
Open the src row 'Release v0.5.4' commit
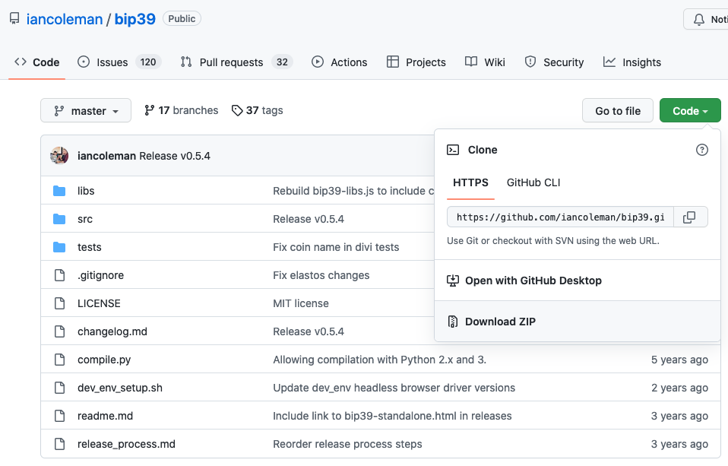[x=309, y=219]
